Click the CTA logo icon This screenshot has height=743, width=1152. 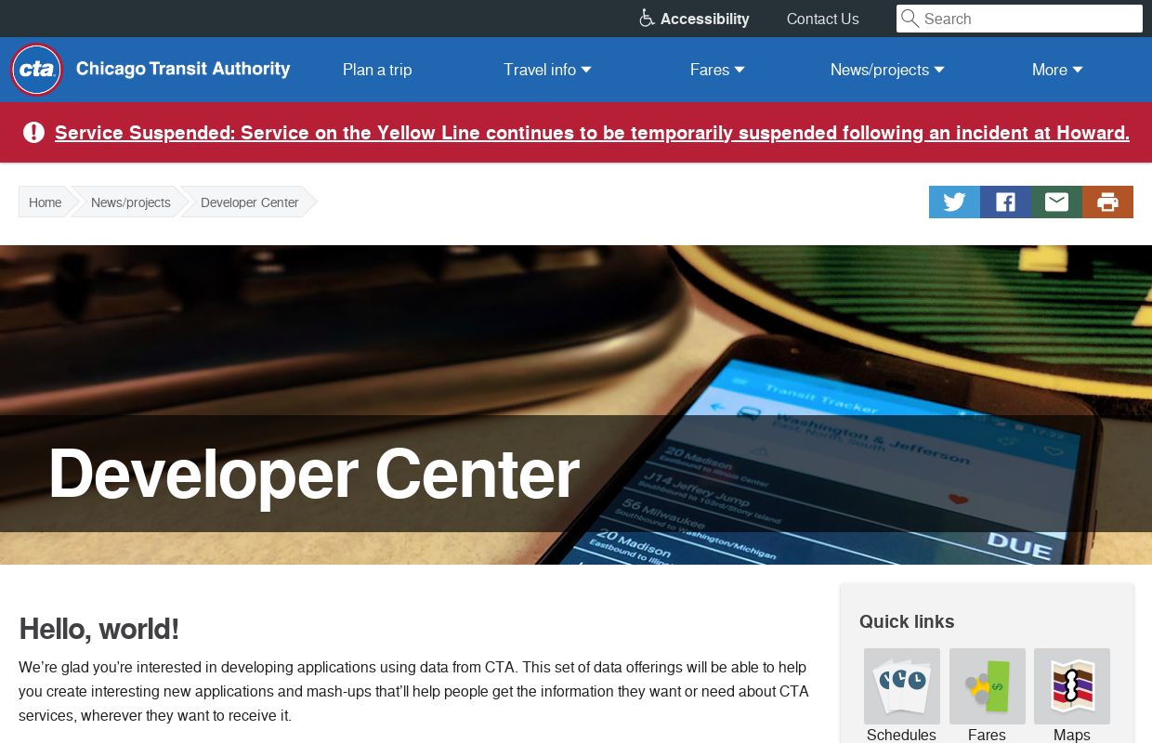pyautogui.click(x=36, y=70)
